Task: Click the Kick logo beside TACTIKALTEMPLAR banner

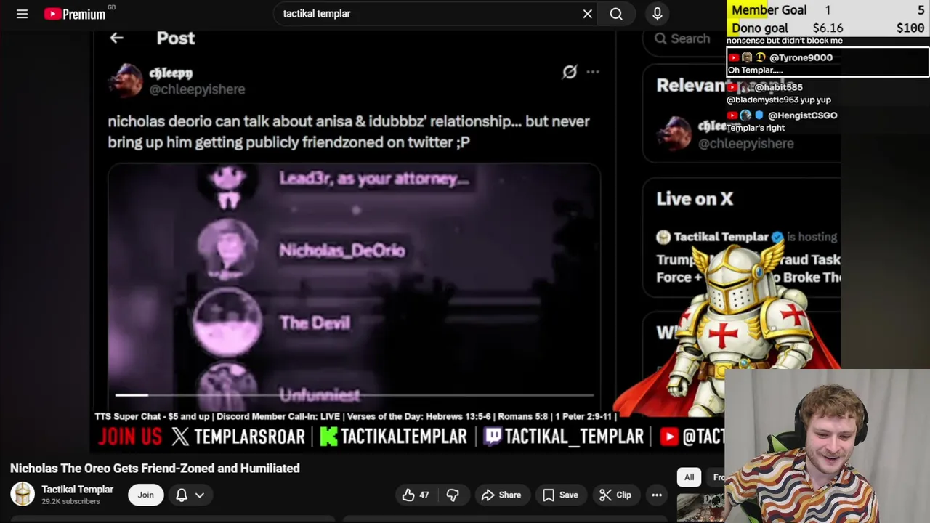Action: [328, 436]
